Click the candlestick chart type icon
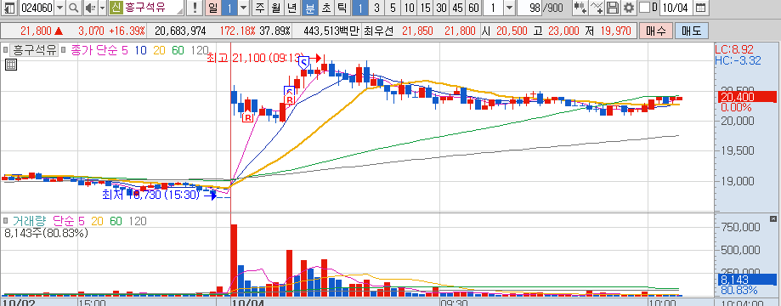The height and width of the screenshot is (306, 781). click(x=580, y=8)
